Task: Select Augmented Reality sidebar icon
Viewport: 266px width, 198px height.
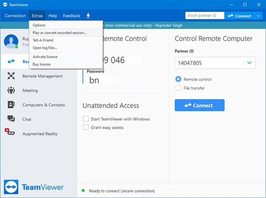Action: click(x=11, y=133)
